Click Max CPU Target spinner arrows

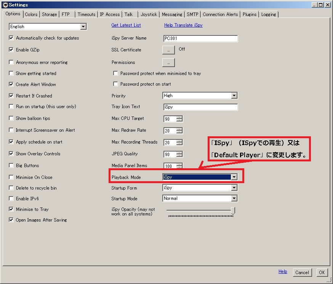pos(179,119)
